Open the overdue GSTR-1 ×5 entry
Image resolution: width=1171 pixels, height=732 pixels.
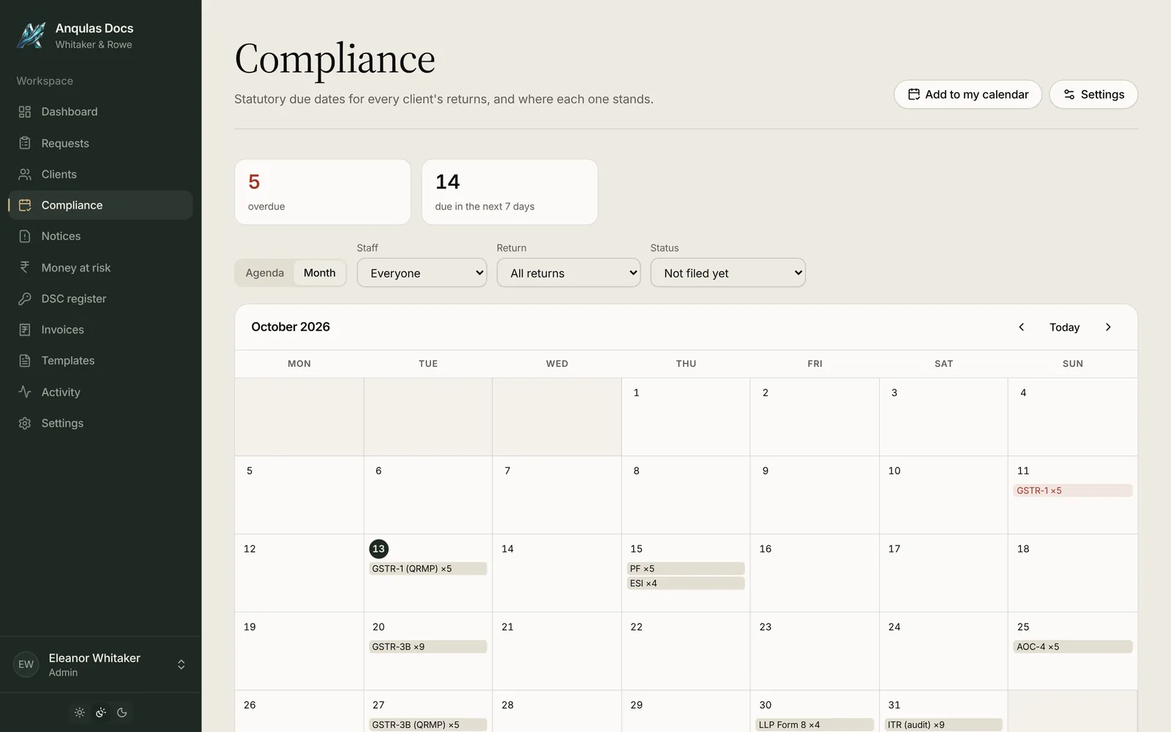[x=1073, y=490]
